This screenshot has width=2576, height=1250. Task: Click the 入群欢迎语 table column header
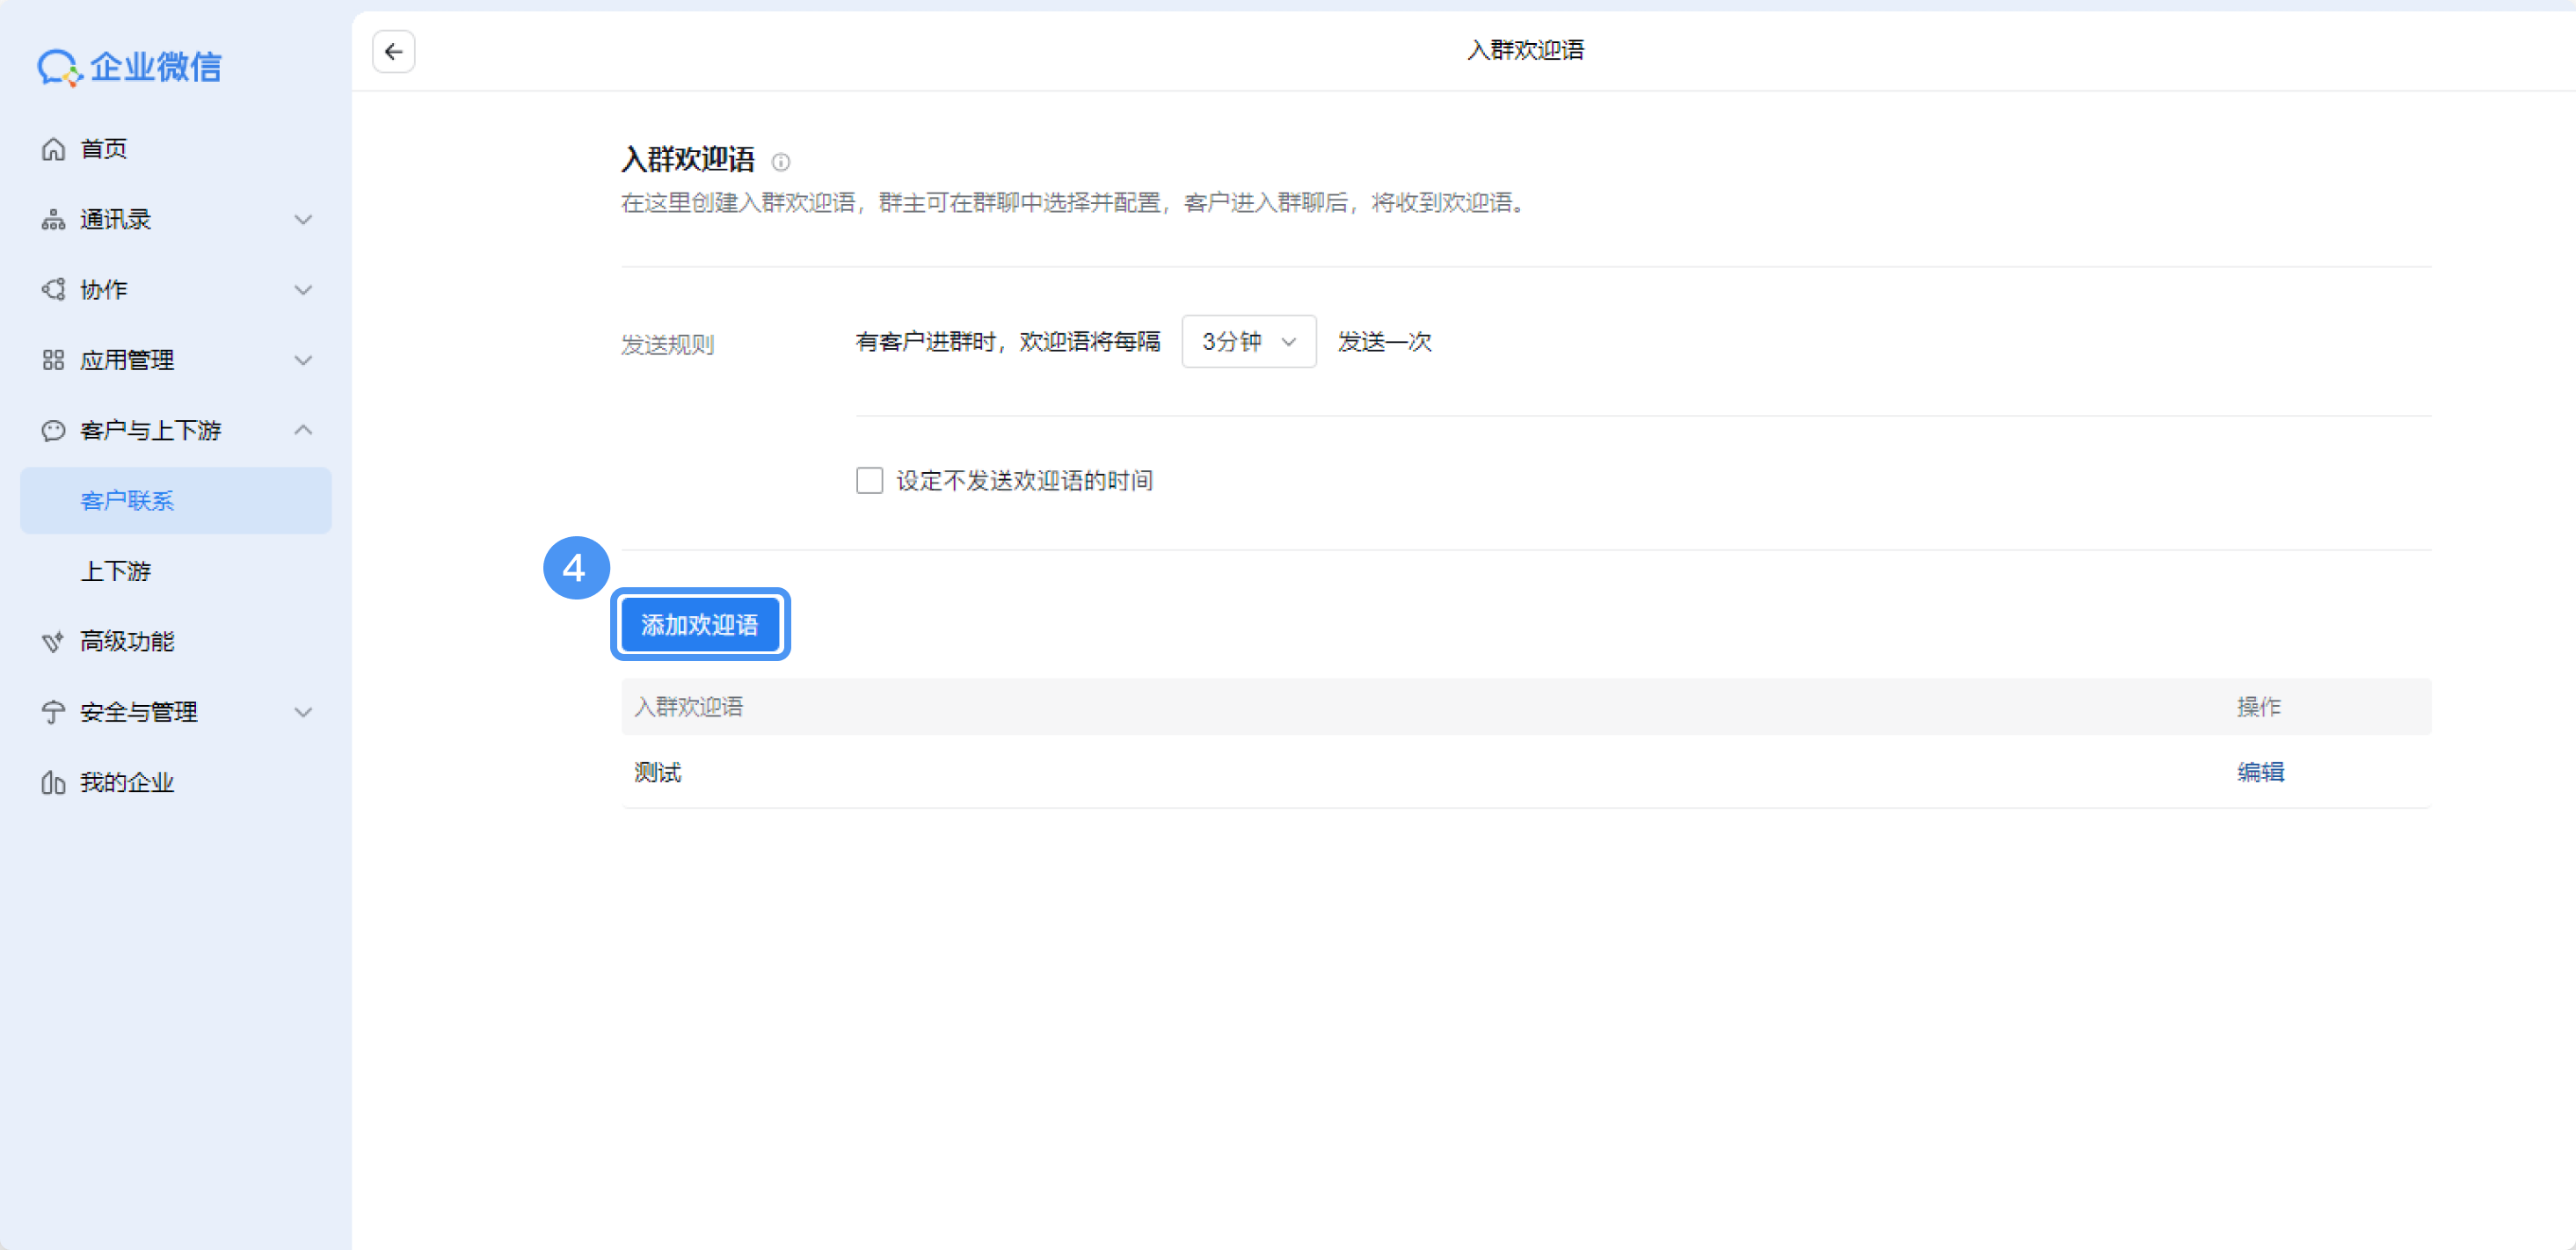(689, 707)
